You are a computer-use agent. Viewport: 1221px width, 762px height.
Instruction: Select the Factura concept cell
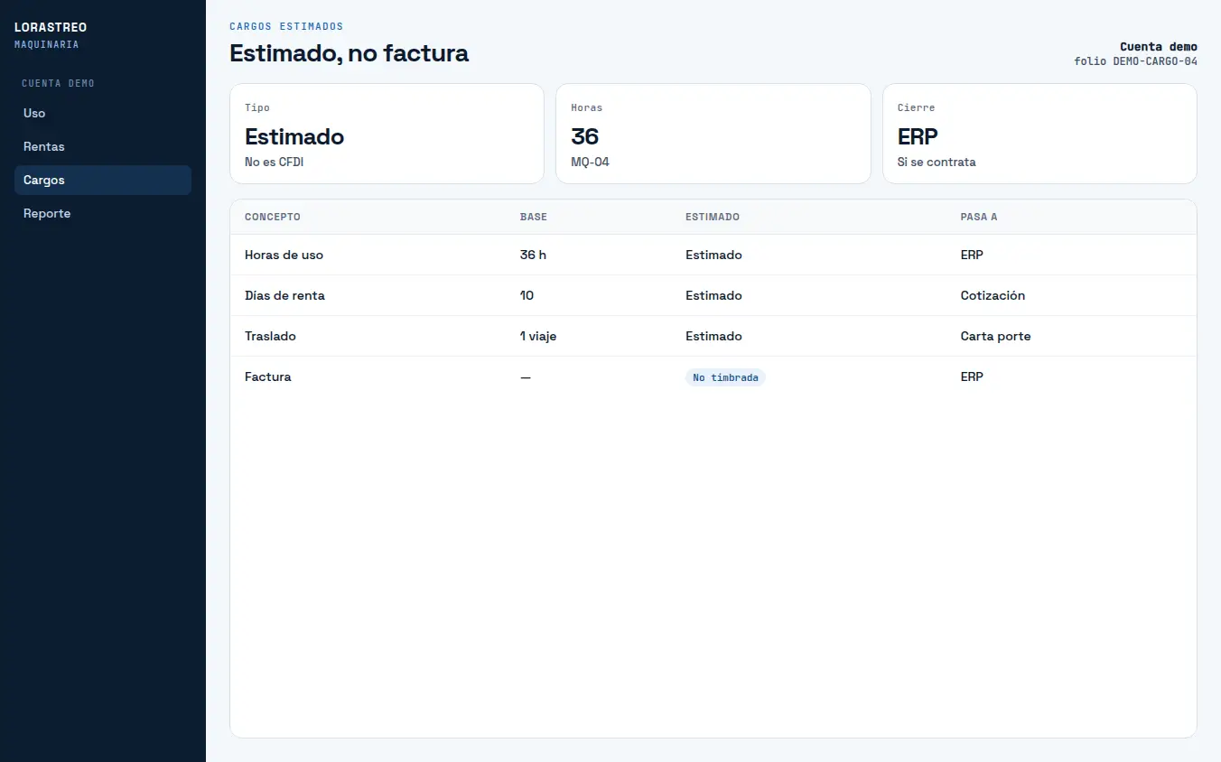pyautogui.click(x=268, y=377)
